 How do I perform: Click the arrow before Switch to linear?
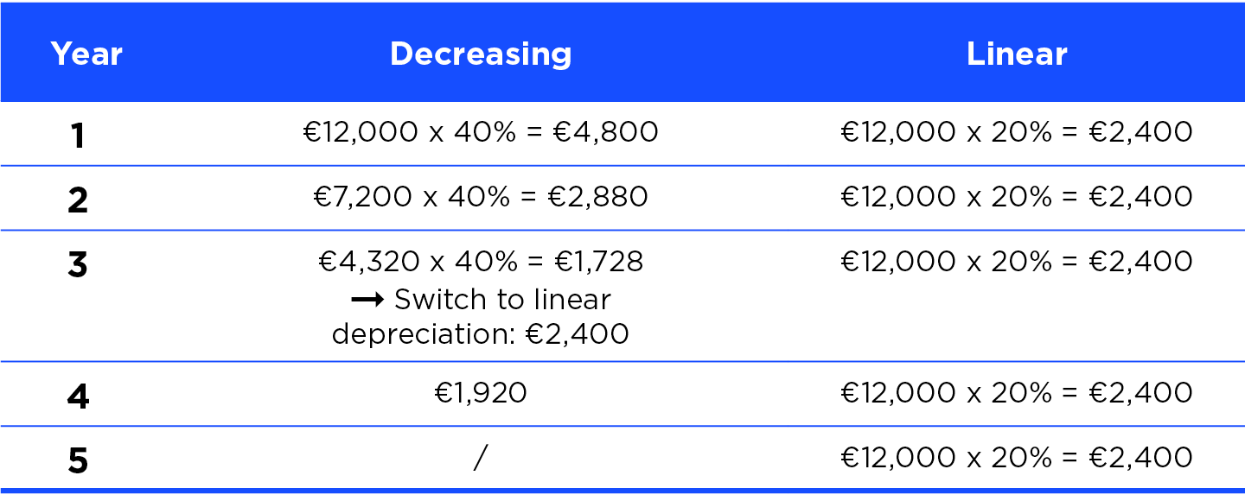point(367,300)
